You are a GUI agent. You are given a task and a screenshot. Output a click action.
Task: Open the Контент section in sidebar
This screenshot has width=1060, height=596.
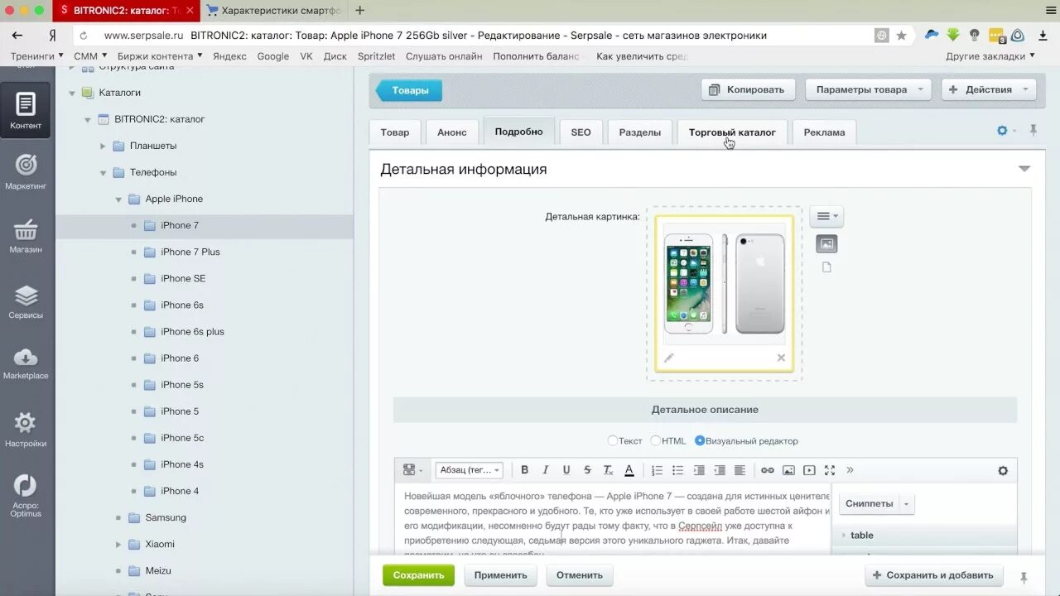26,110
